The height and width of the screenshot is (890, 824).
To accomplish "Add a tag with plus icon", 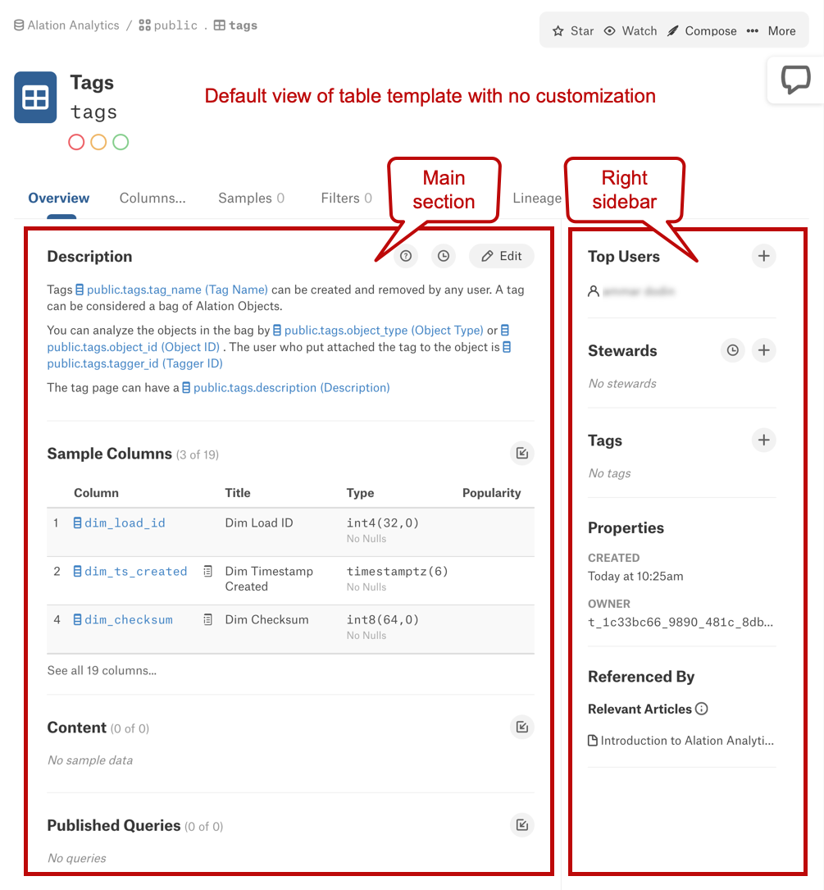I will pyautogui.click(x=764, y=440).
